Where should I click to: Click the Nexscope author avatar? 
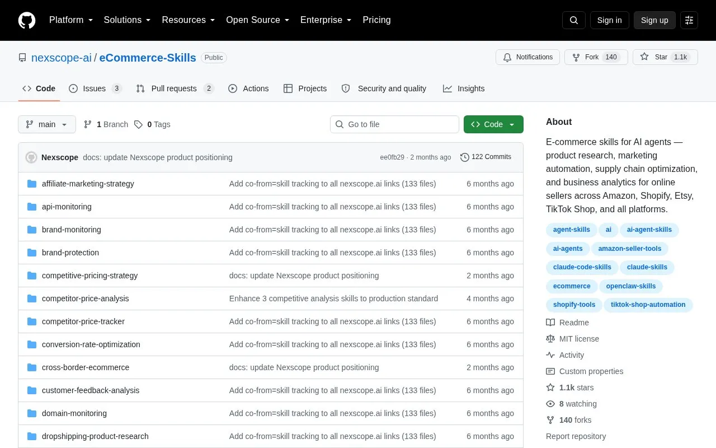pos(31,157)
